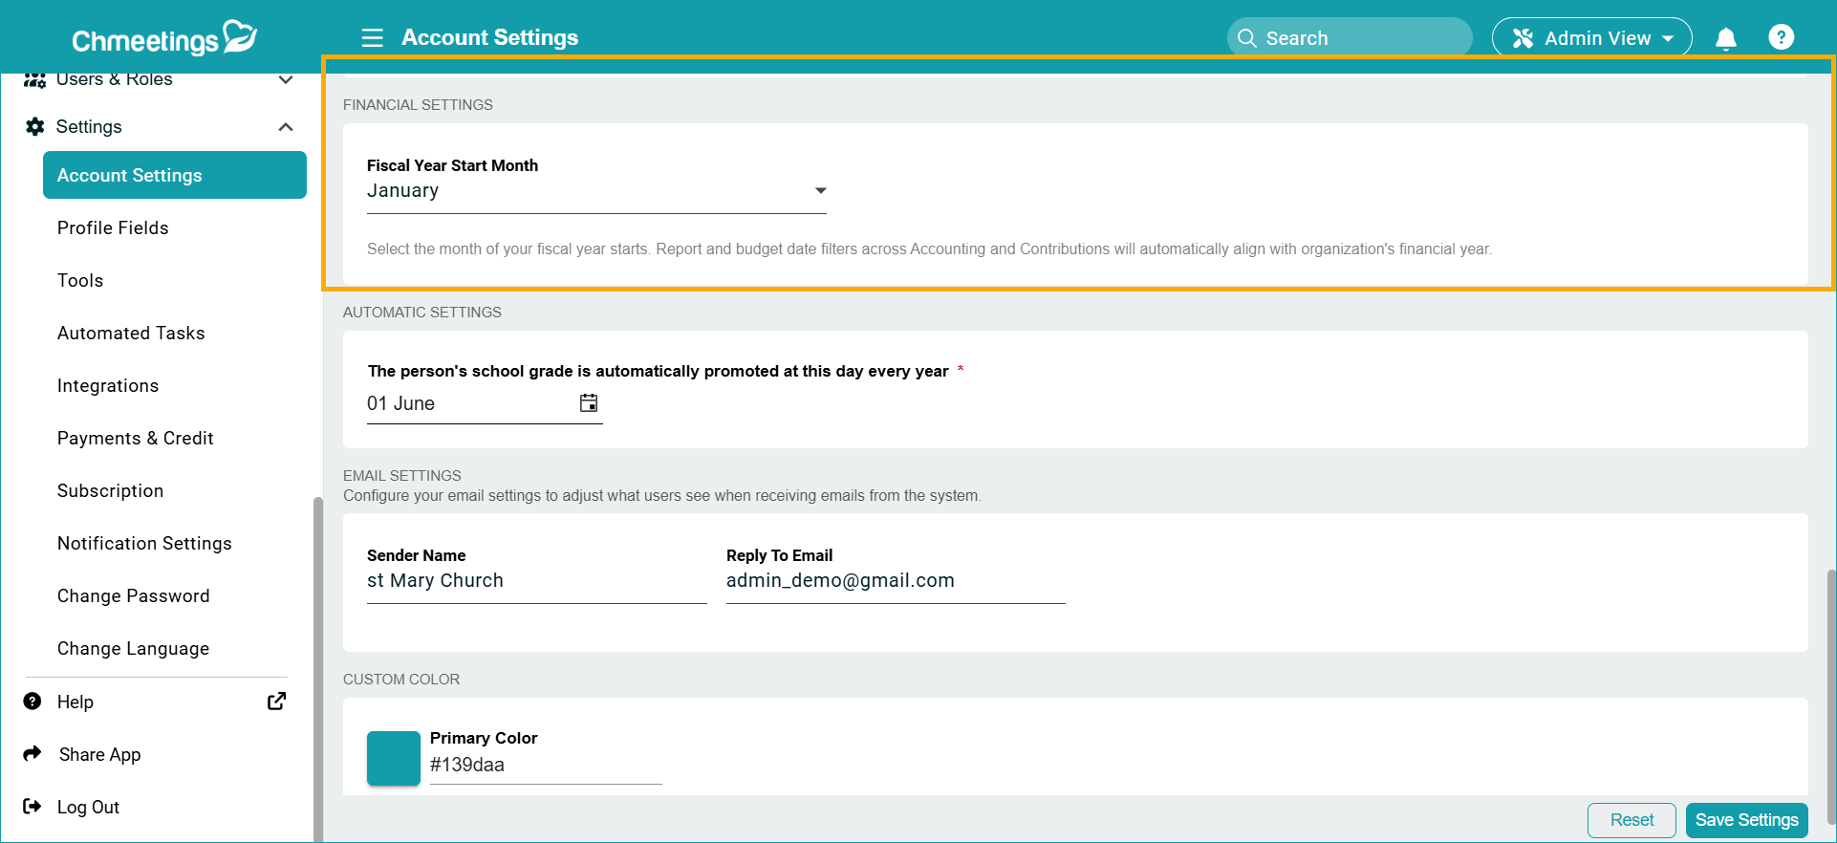Click the Primary Color teal swatch
The width and height of the screenshot is (1837, 843).
pyautogui.click(x=394, y=758)
